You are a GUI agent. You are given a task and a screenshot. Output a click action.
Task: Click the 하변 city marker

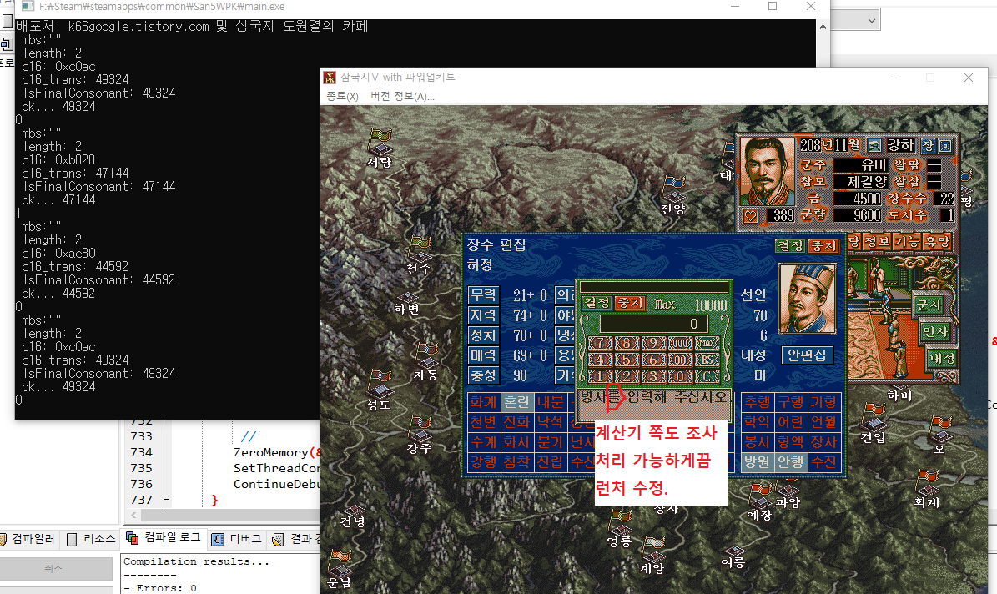coord(406,298)
